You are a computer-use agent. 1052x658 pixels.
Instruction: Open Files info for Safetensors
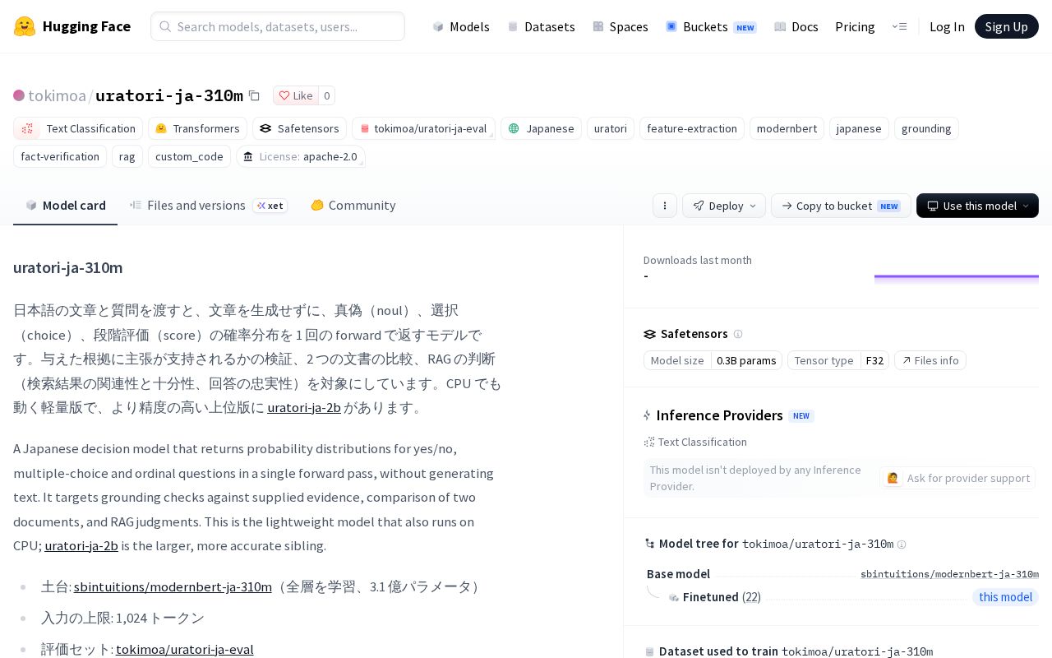[x=930, y=360]
